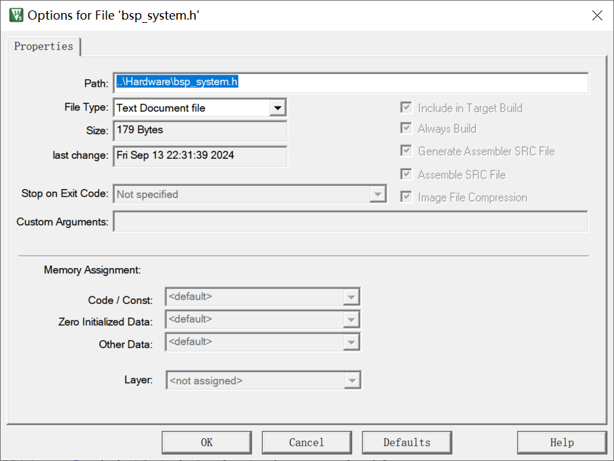Toggle Include in Target Build checkbox
This screenshot has height=461, width=614.
(406, 108)
